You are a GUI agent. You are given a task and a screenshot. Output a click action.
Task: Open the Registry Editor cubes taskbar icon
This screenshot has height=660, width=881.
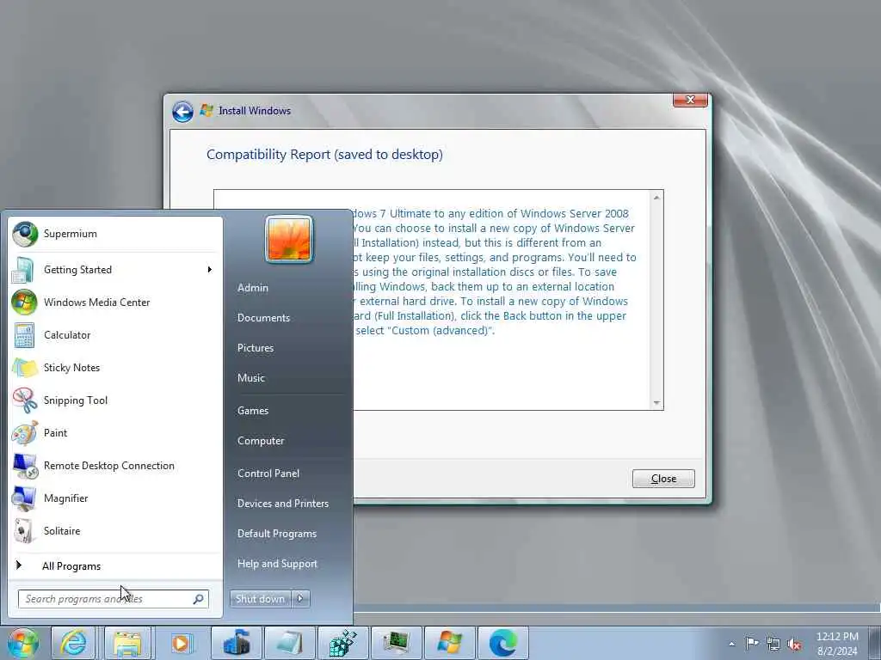[x=342, y=643]
